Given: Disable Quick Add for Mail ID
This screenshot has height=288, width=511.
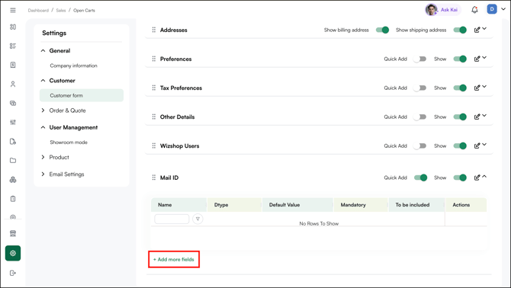Looking at the screenshot, I should (420, 178).
